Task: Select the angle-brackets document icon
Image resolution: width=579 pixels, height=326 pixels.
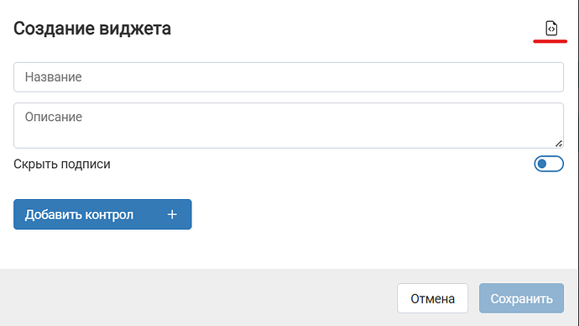Action: pos(551,29)
